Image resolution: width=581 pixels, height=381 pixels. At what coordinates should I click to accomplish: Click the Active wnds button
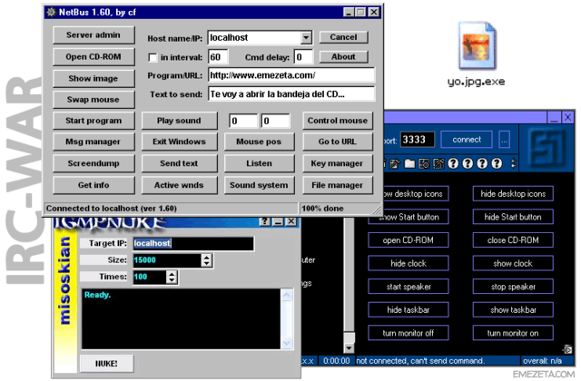pos(179,185)
